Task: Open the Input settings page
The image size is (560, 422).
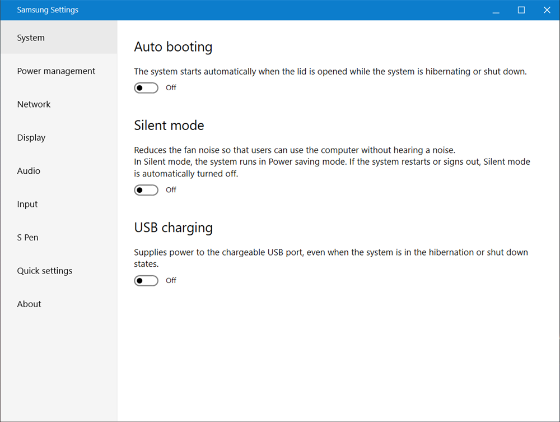Action: [27, 205]
